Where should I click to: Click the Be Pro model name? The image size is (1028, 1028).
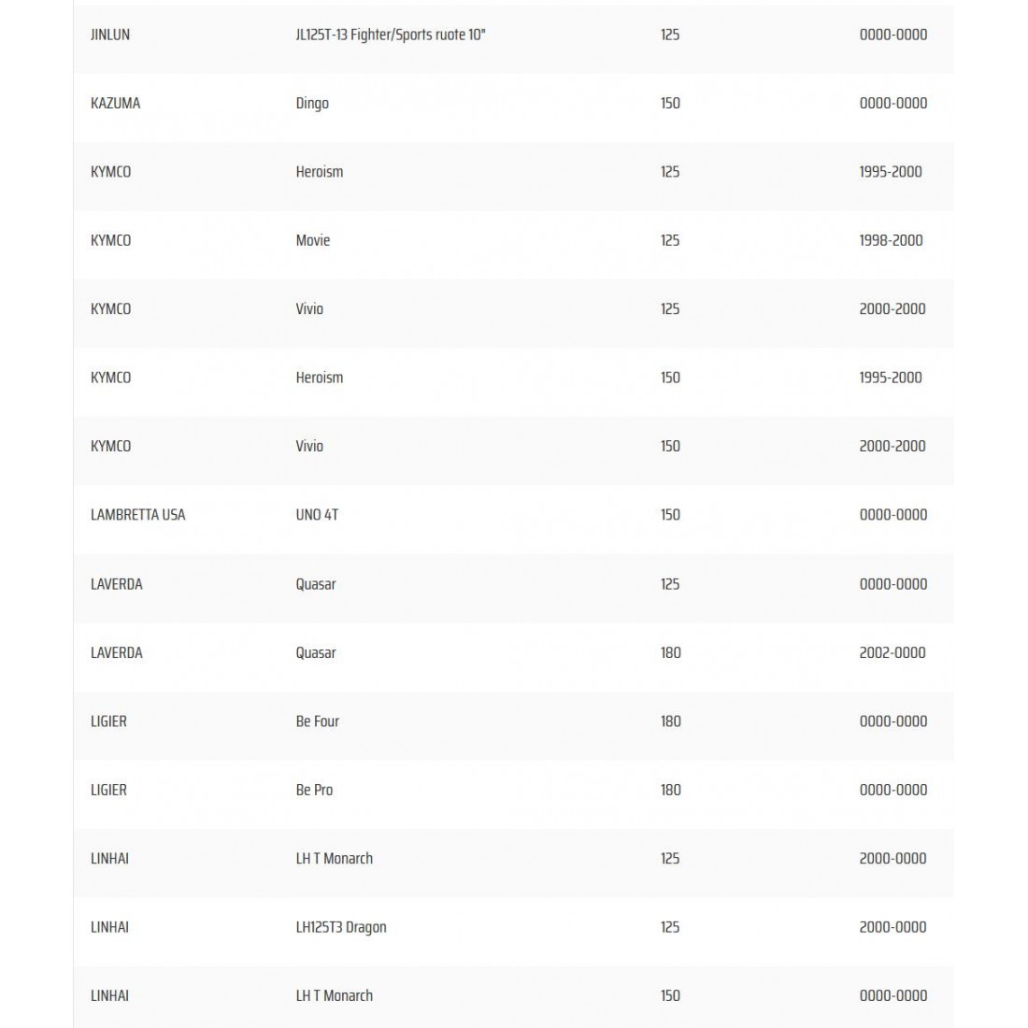coord(314,790)
